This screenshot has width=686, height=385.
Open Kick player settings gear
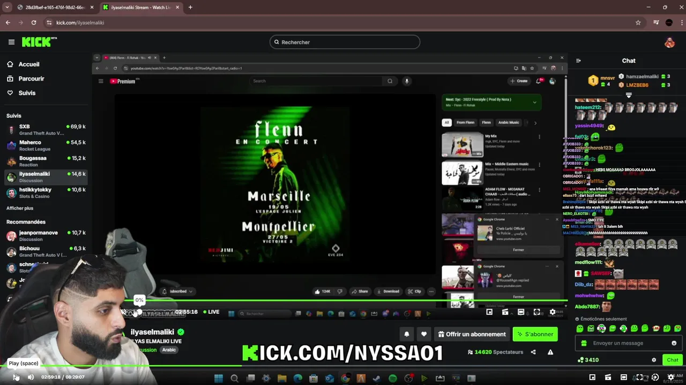pyautogui.click(x=553, y=312)
